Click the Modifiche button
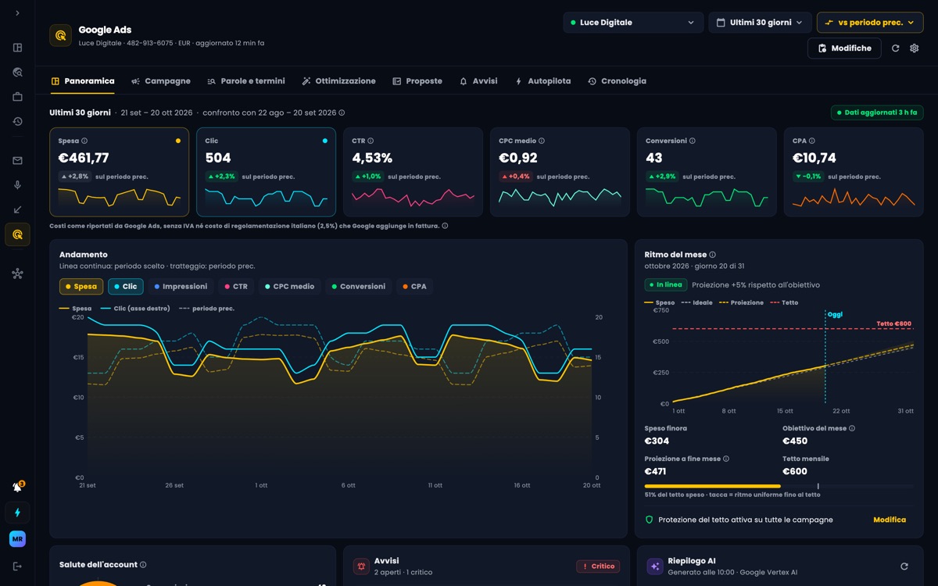Image resolution: width=938 pixels, height=586 pixels. point(844,48)
